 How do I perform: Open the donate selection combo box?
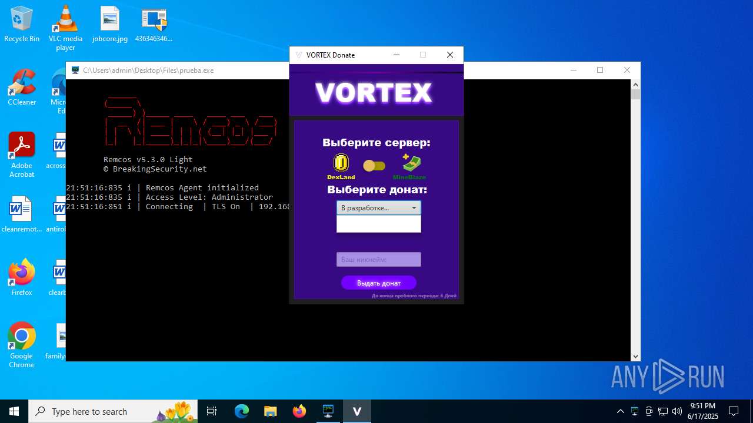378,207
